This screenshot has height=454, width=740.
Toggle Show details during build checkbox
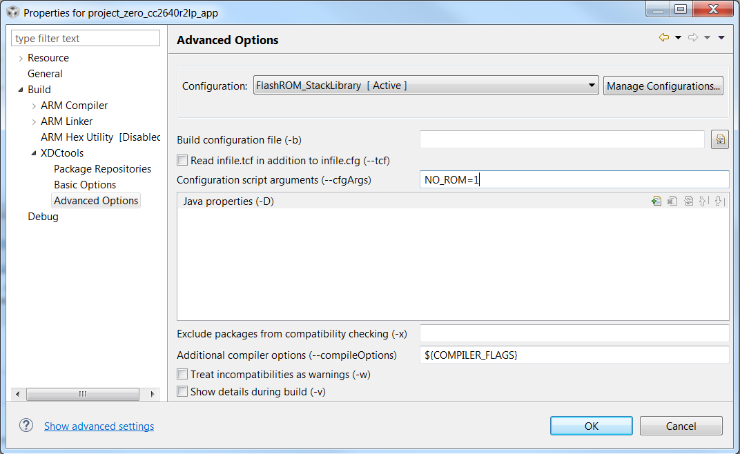tap(182, 392)
